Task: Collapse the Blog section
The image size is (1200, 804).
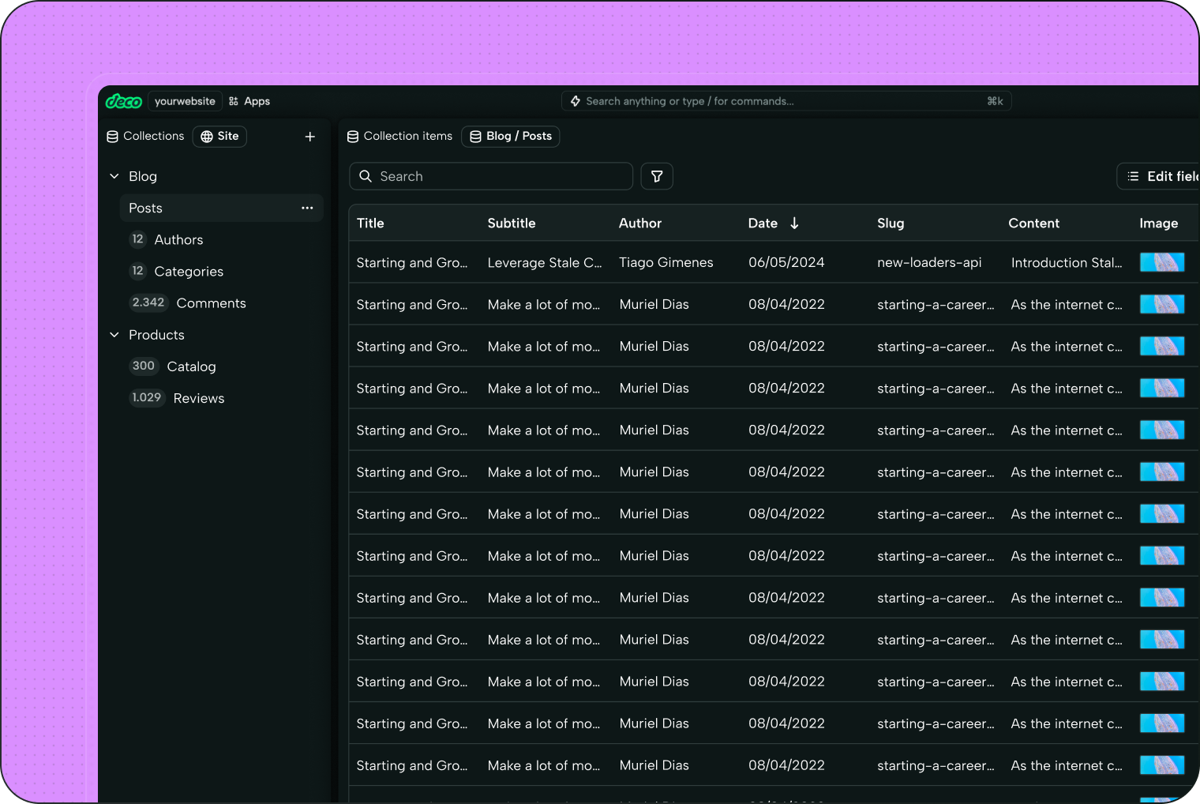Action: (114, 176)
